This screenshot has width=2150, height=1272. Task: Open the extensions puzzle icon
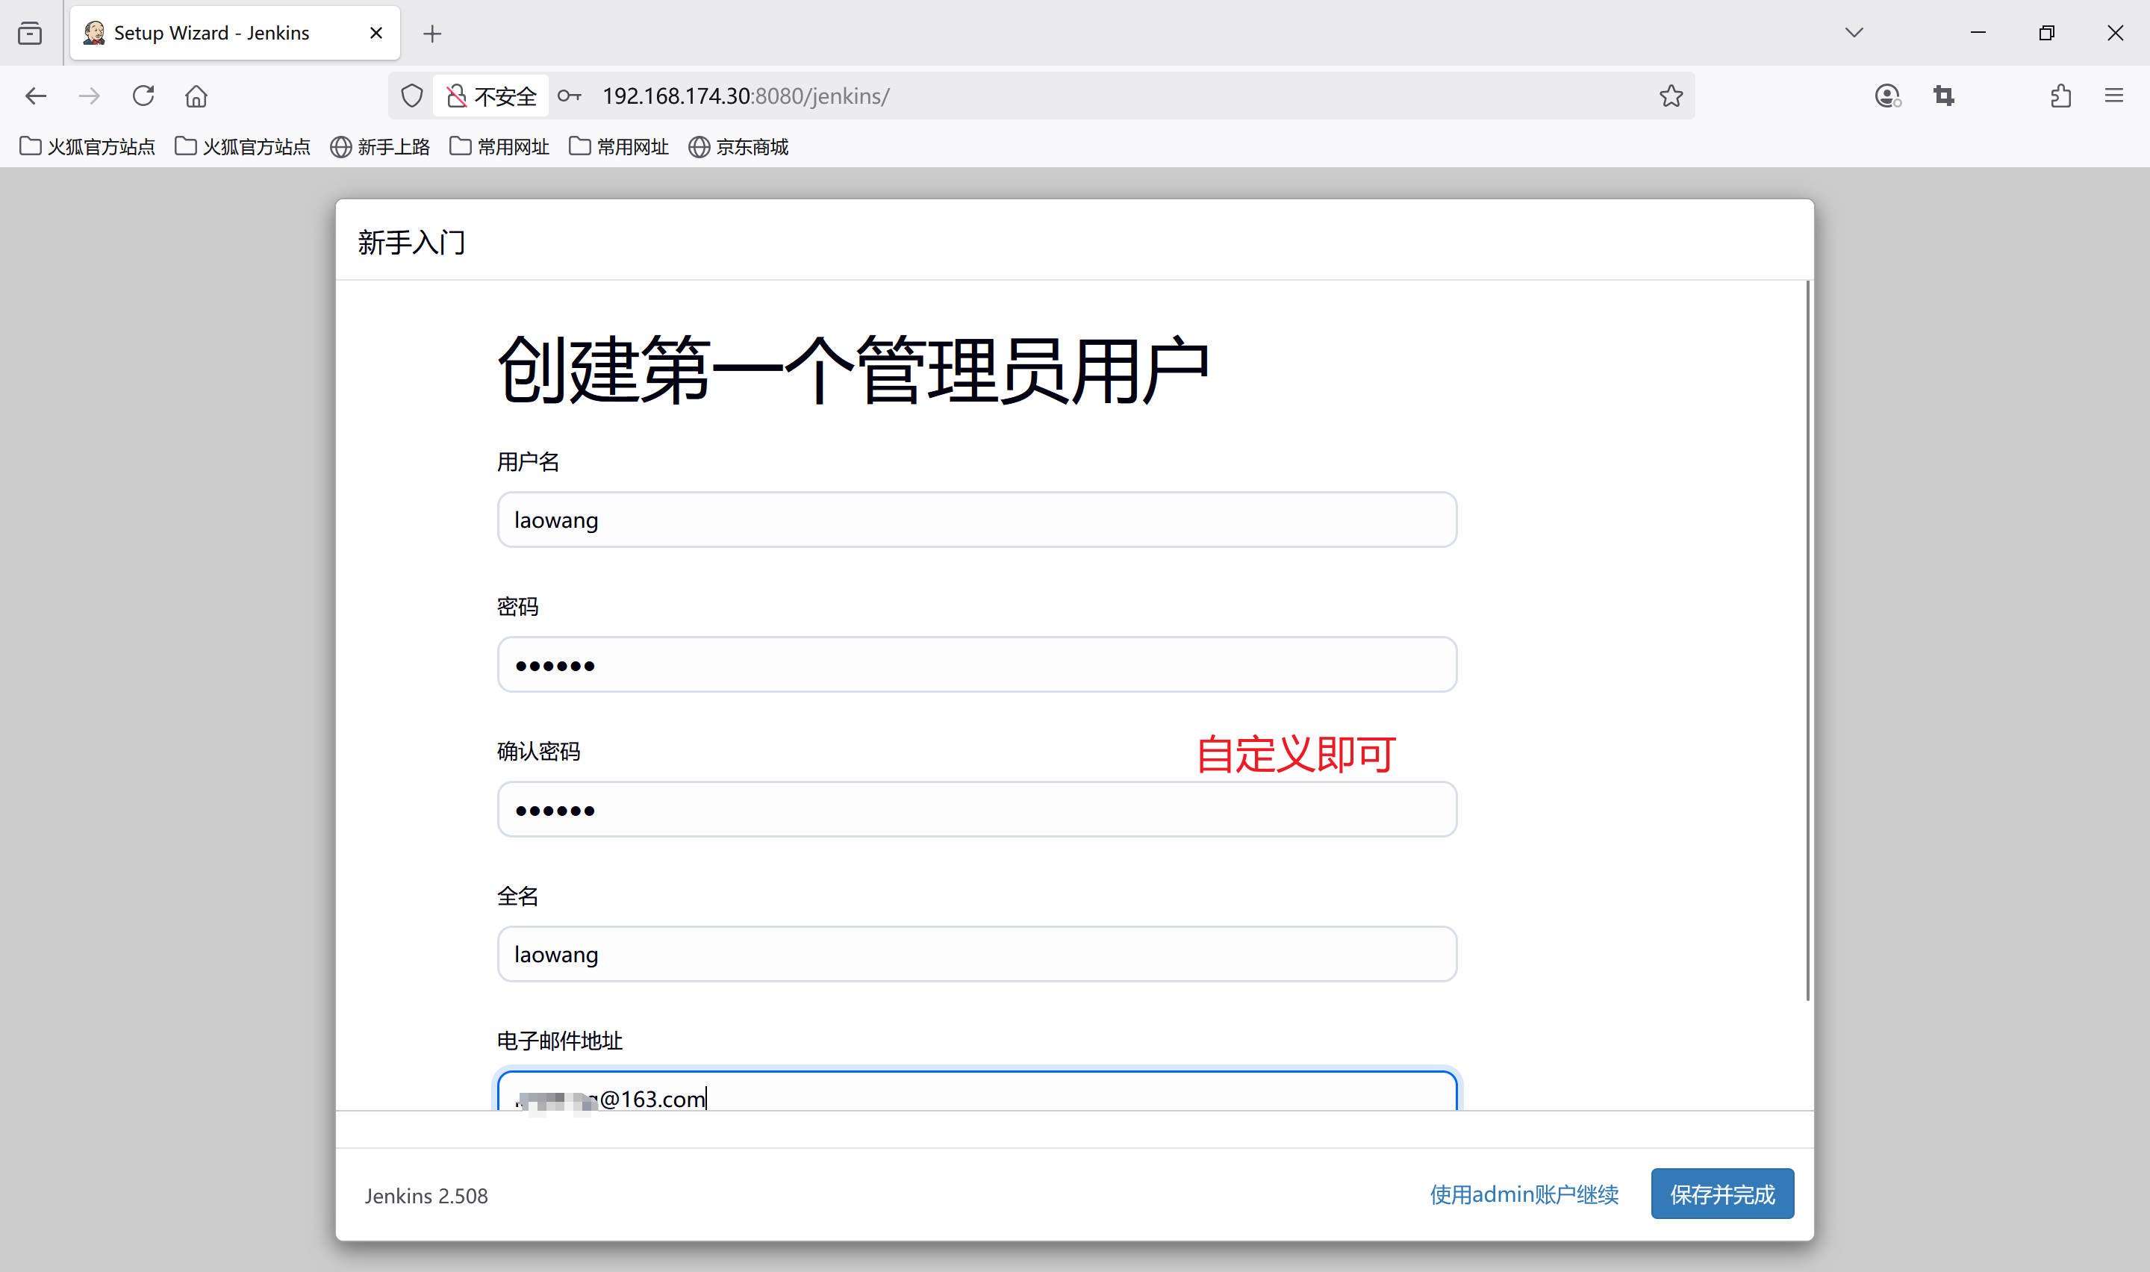click(2061, 96)
